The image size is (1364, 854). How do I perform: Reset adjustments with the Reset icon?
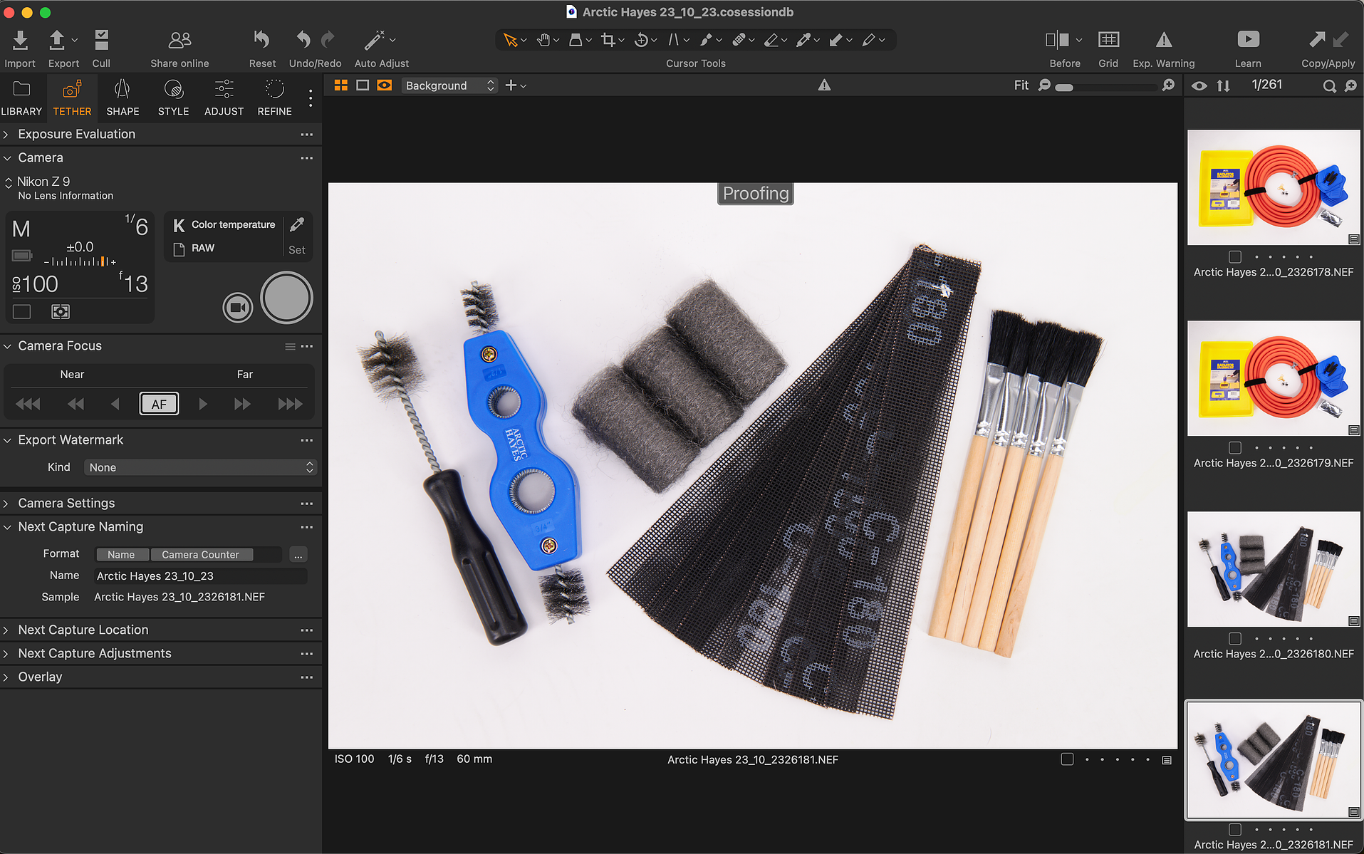(262, 40)
